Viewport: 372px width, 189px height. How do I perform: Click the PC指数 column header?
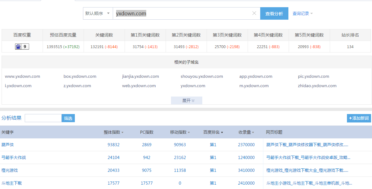point(147,132)
